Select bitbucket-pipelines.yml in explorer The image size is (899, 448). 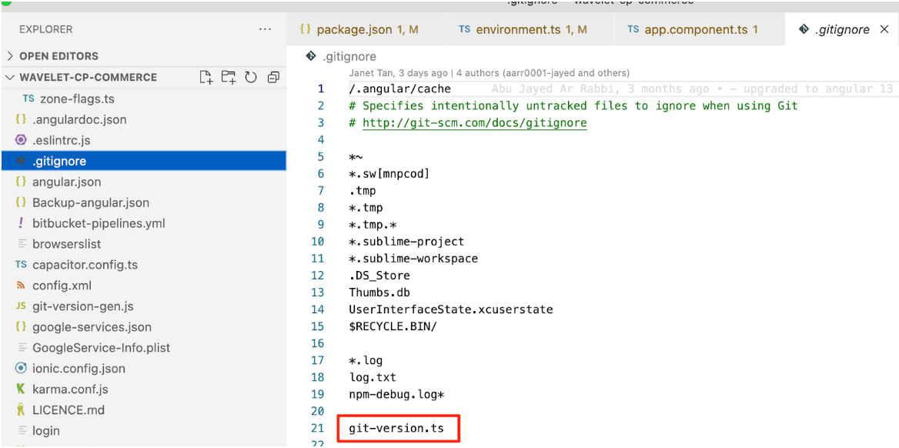pos(99,223)
